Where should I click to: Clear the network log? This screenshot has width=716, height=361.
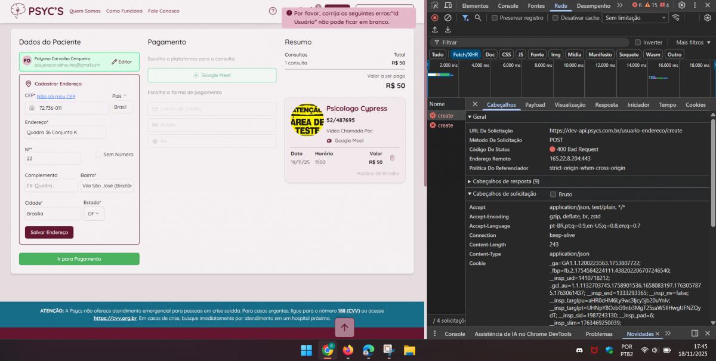[x=447, y=18]
